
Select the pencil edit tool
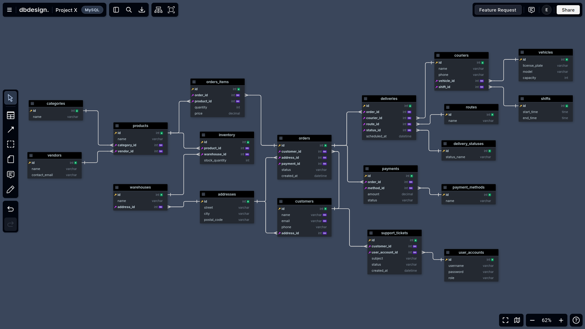10,189
